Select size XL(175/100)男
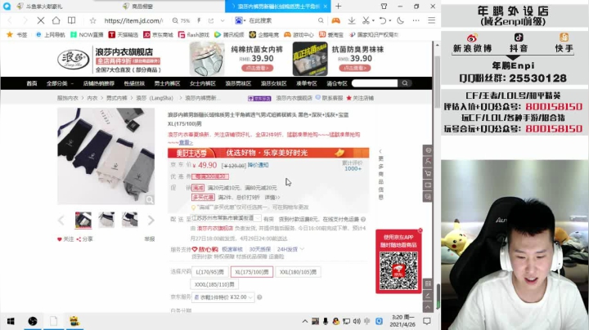 point(252,272)
